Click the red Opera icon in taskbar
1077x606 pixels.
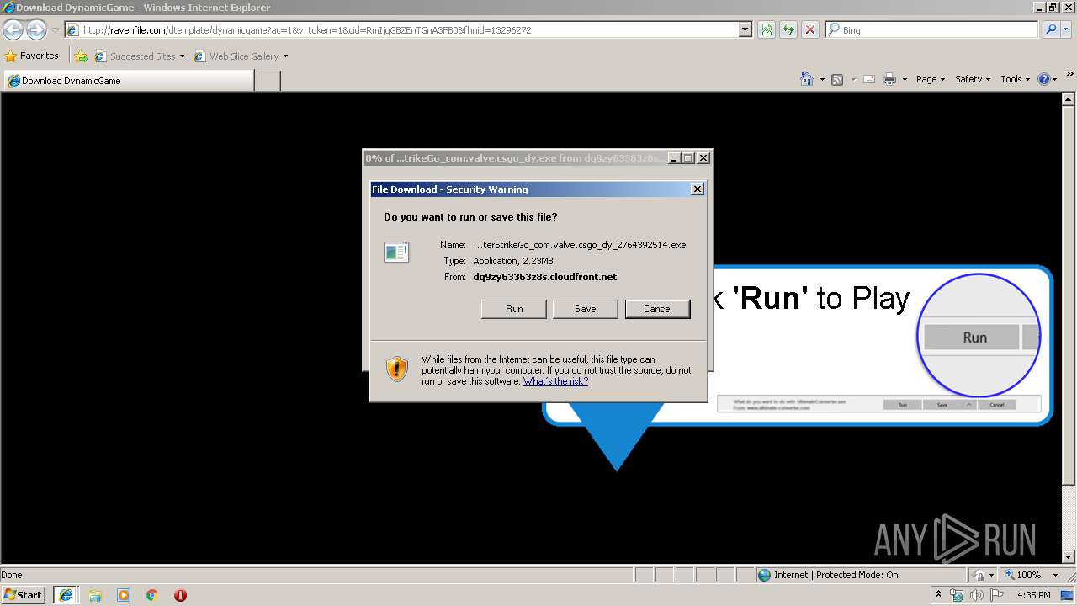click(x=180, y=595)
